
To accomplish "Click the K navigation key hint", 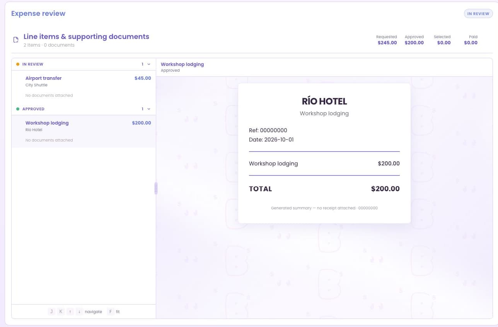I will point(61,312).
